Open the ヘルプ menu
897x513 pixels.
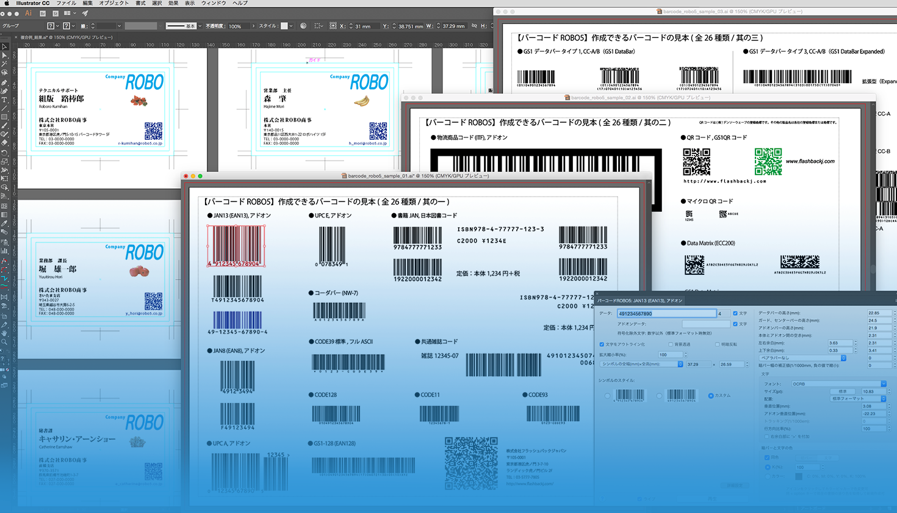click(x=240, y=3)
